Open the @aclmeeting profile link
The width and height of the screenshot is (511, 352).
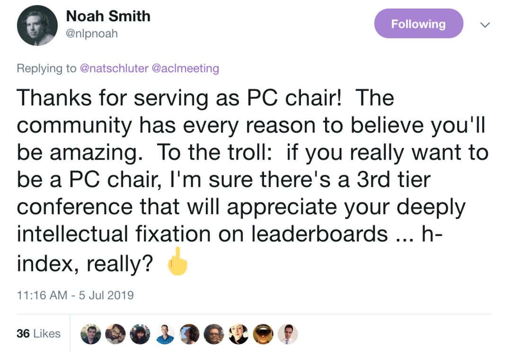(x=185, y=68)
